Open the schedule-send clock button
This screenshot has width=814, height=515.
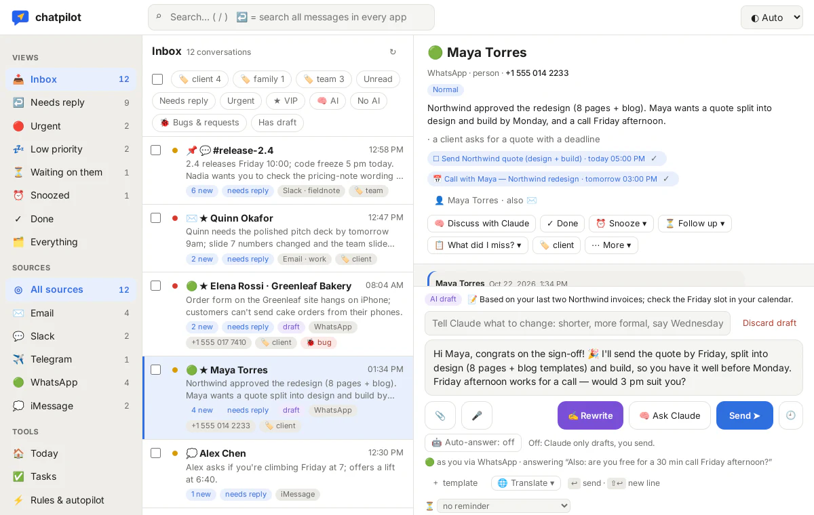coord(790,415)
